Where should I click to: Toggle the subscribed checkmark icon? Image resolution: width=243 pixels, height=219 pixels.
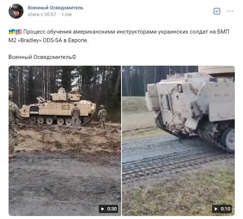217,11
